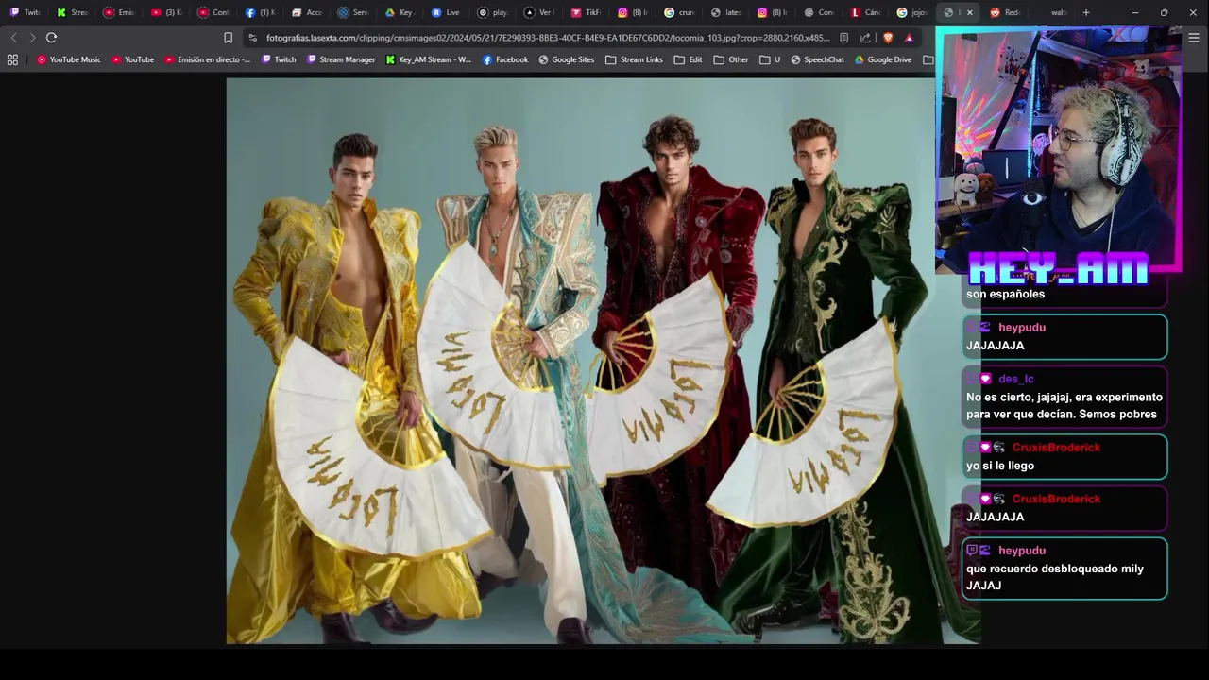Switch to the Cán tab
Screen dimensions: 1209x680
866,12
